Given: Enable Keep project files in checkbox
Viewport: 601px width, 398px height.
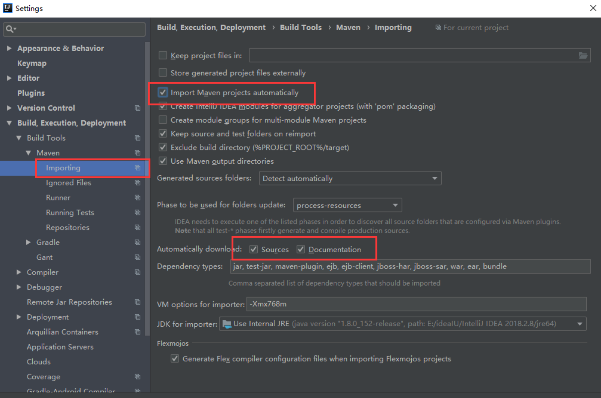Looking at the screenshot, I should click(163, 55).
